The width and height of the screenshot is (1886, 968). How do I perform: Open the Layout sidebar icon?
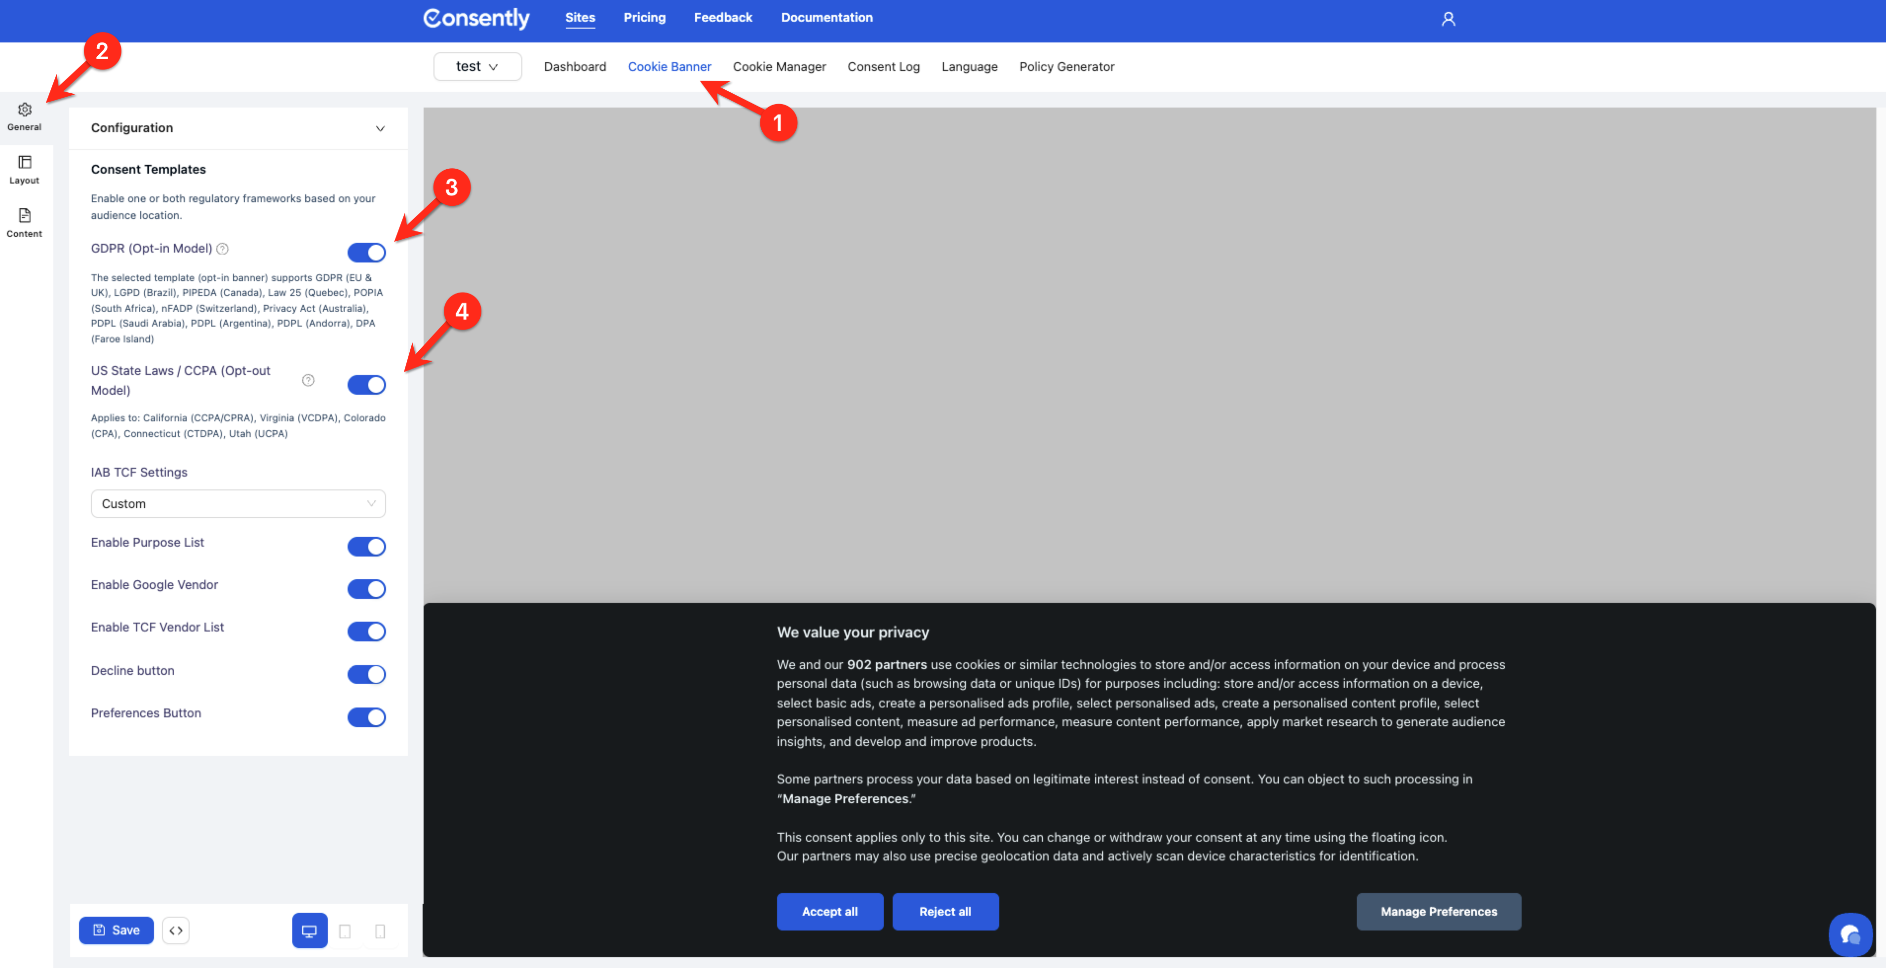tap(24, 170)
